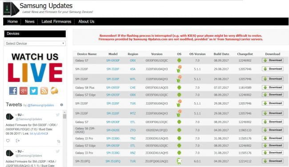The width and height of the screenshot is (289, 167).
Task: Open the Facebook social icon
Action: coord(13,91)
